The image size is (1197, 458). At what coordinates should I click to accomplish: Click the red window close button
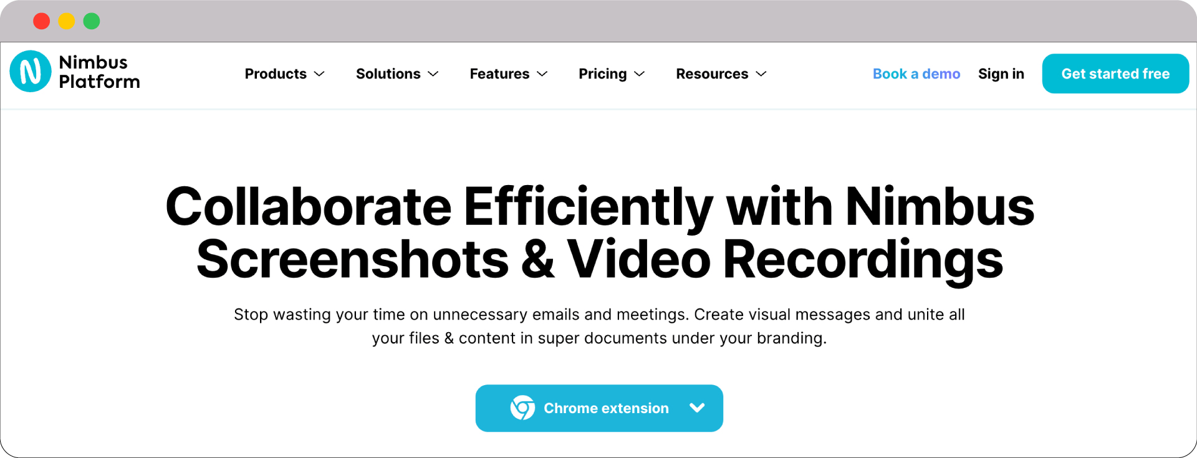(42, 21)
